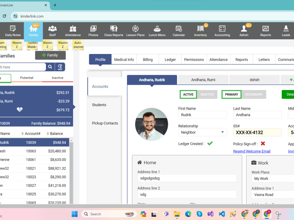This screenshot has height=220, width=294.
Task: Open the Ledger tab
Action: tap(170, 60)
